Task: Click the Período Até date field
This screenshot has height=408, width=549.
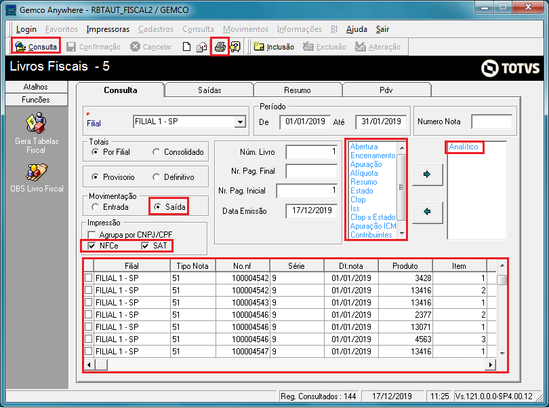Action: click(x=381, y=122)
